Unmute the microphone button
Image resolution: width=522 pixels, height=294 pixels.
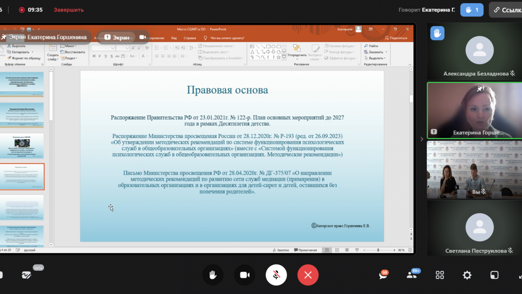(276, 275)
